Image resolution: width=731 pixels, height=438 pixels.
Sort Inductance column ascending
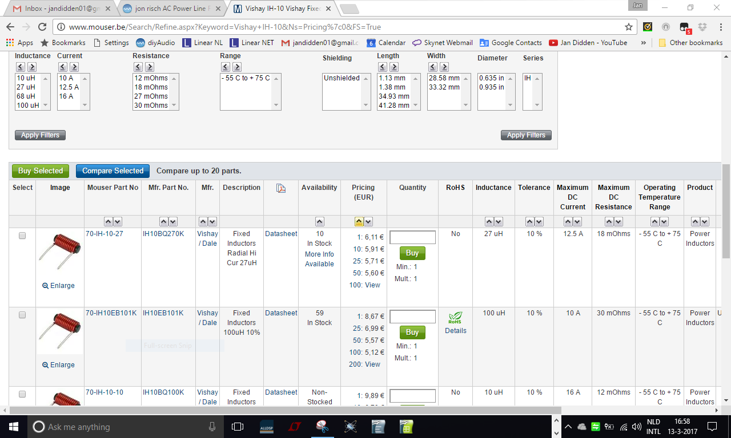tap(489, 222)
